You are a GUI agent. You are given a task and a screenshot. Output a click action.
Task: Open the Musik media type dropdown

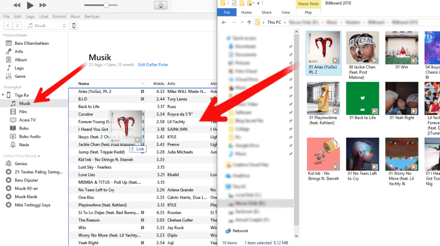pos(46,25)
